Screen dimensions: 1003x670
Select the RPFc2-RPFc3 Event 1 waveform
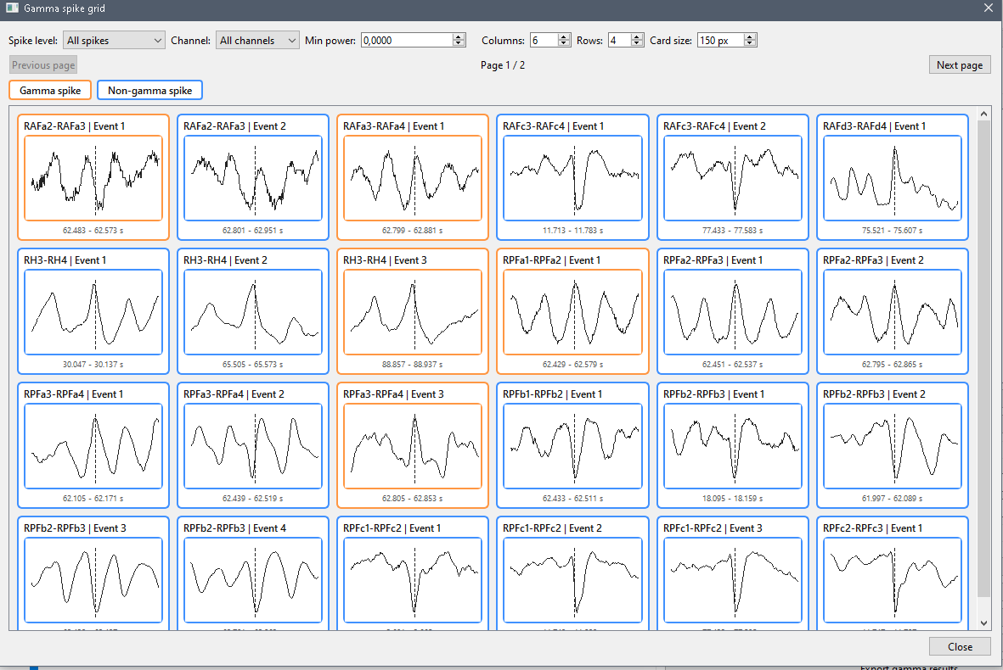coord(893,580)
